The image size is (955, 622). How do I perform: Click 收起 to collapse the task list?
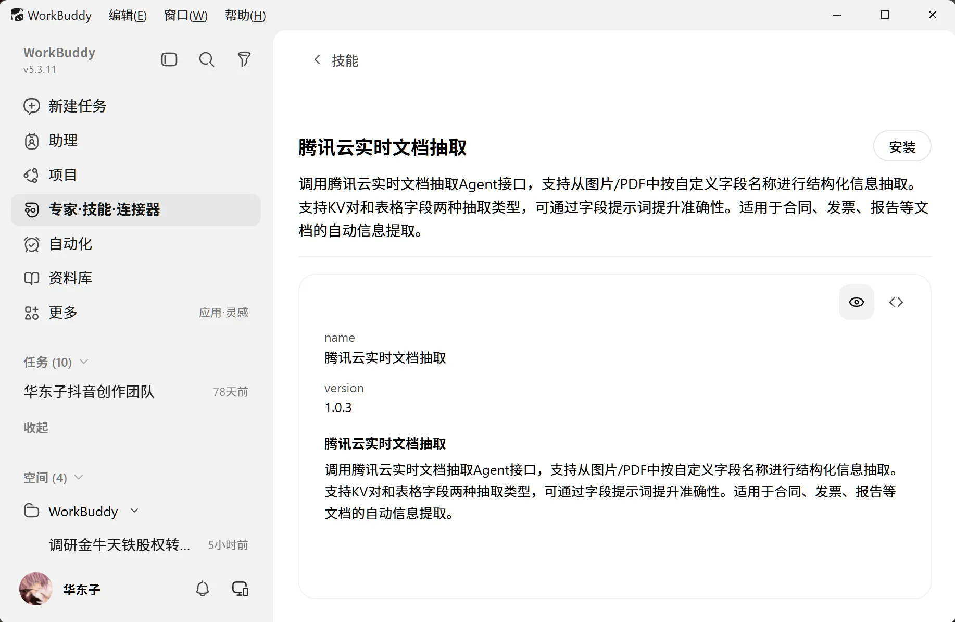36,428
